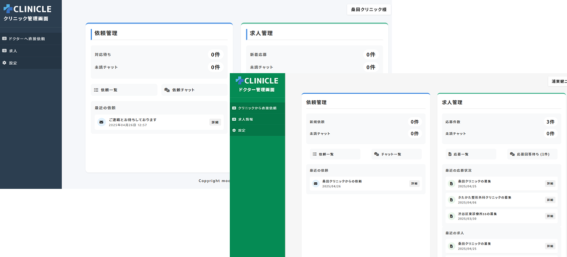Click the document icon for 桑田クリニックの募集 in 最近の求人

pos(451,246)
